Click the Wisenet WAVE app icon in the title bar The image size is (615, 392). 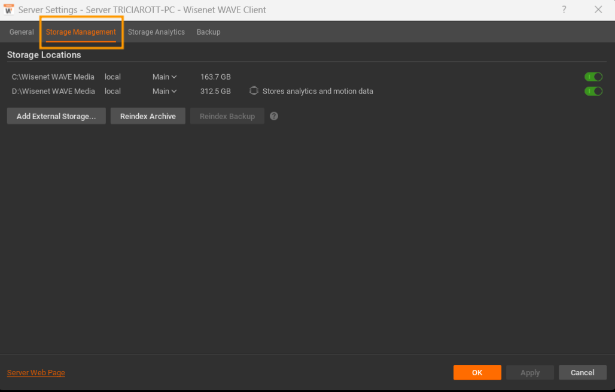pyautogui.click(x=8, y=10)
